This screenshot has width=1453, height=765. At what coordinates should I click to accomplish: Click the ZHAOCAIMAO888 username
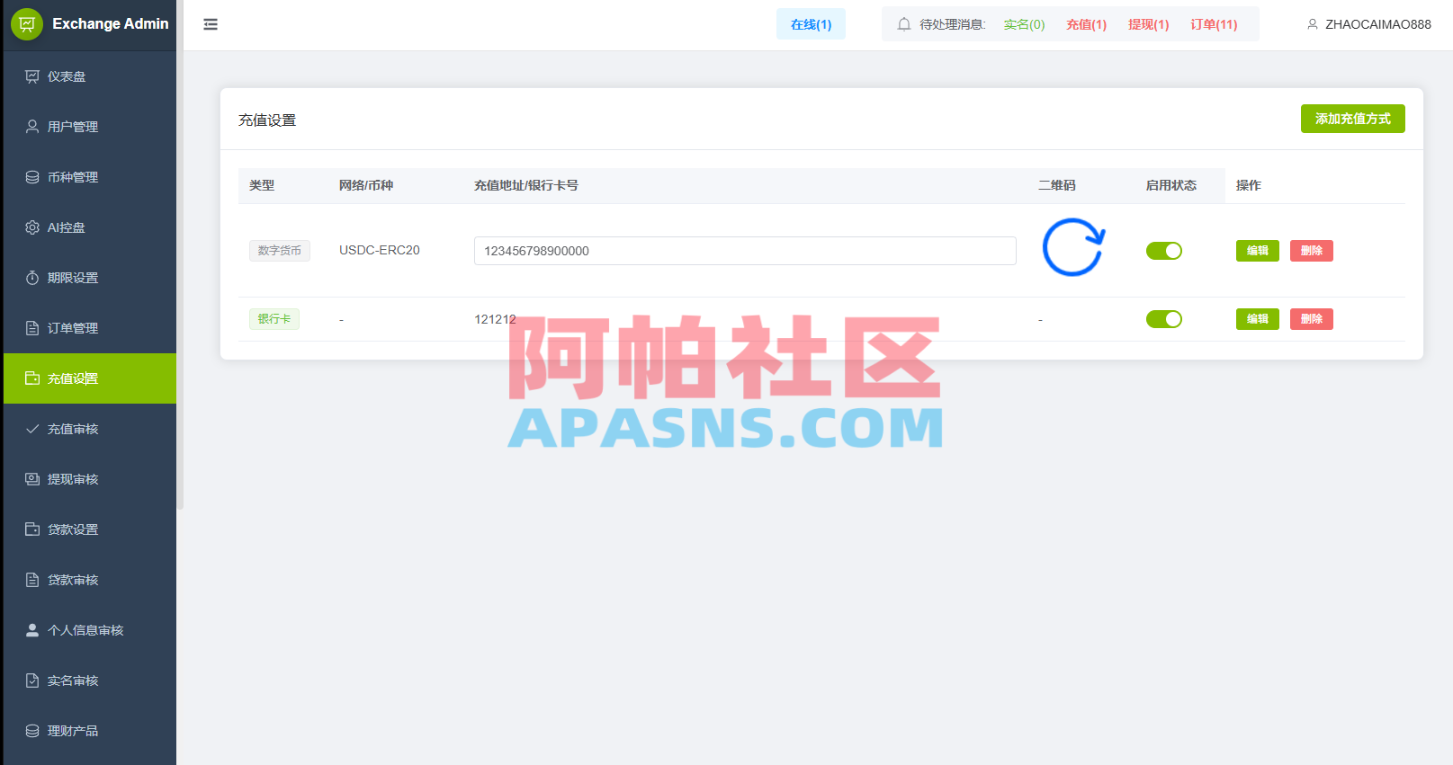[x=1377, y=24]
